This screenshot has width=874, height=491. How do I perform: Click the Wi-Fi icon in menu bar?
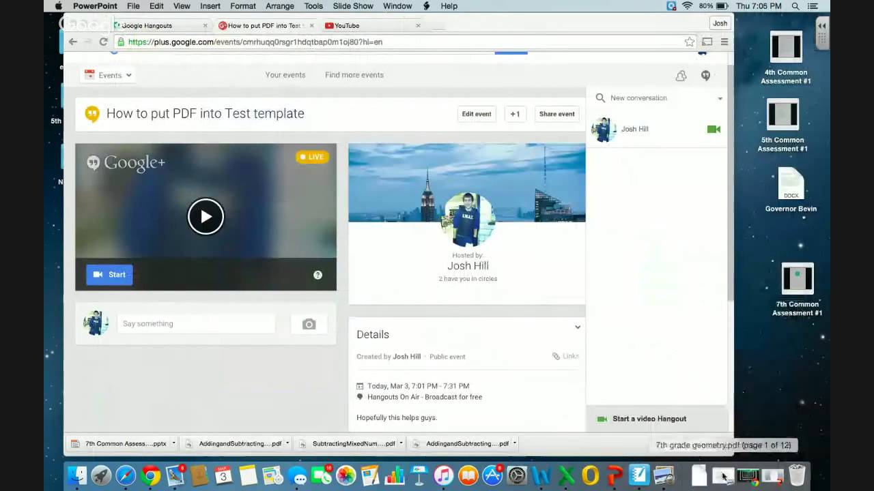tap(687, 6)
